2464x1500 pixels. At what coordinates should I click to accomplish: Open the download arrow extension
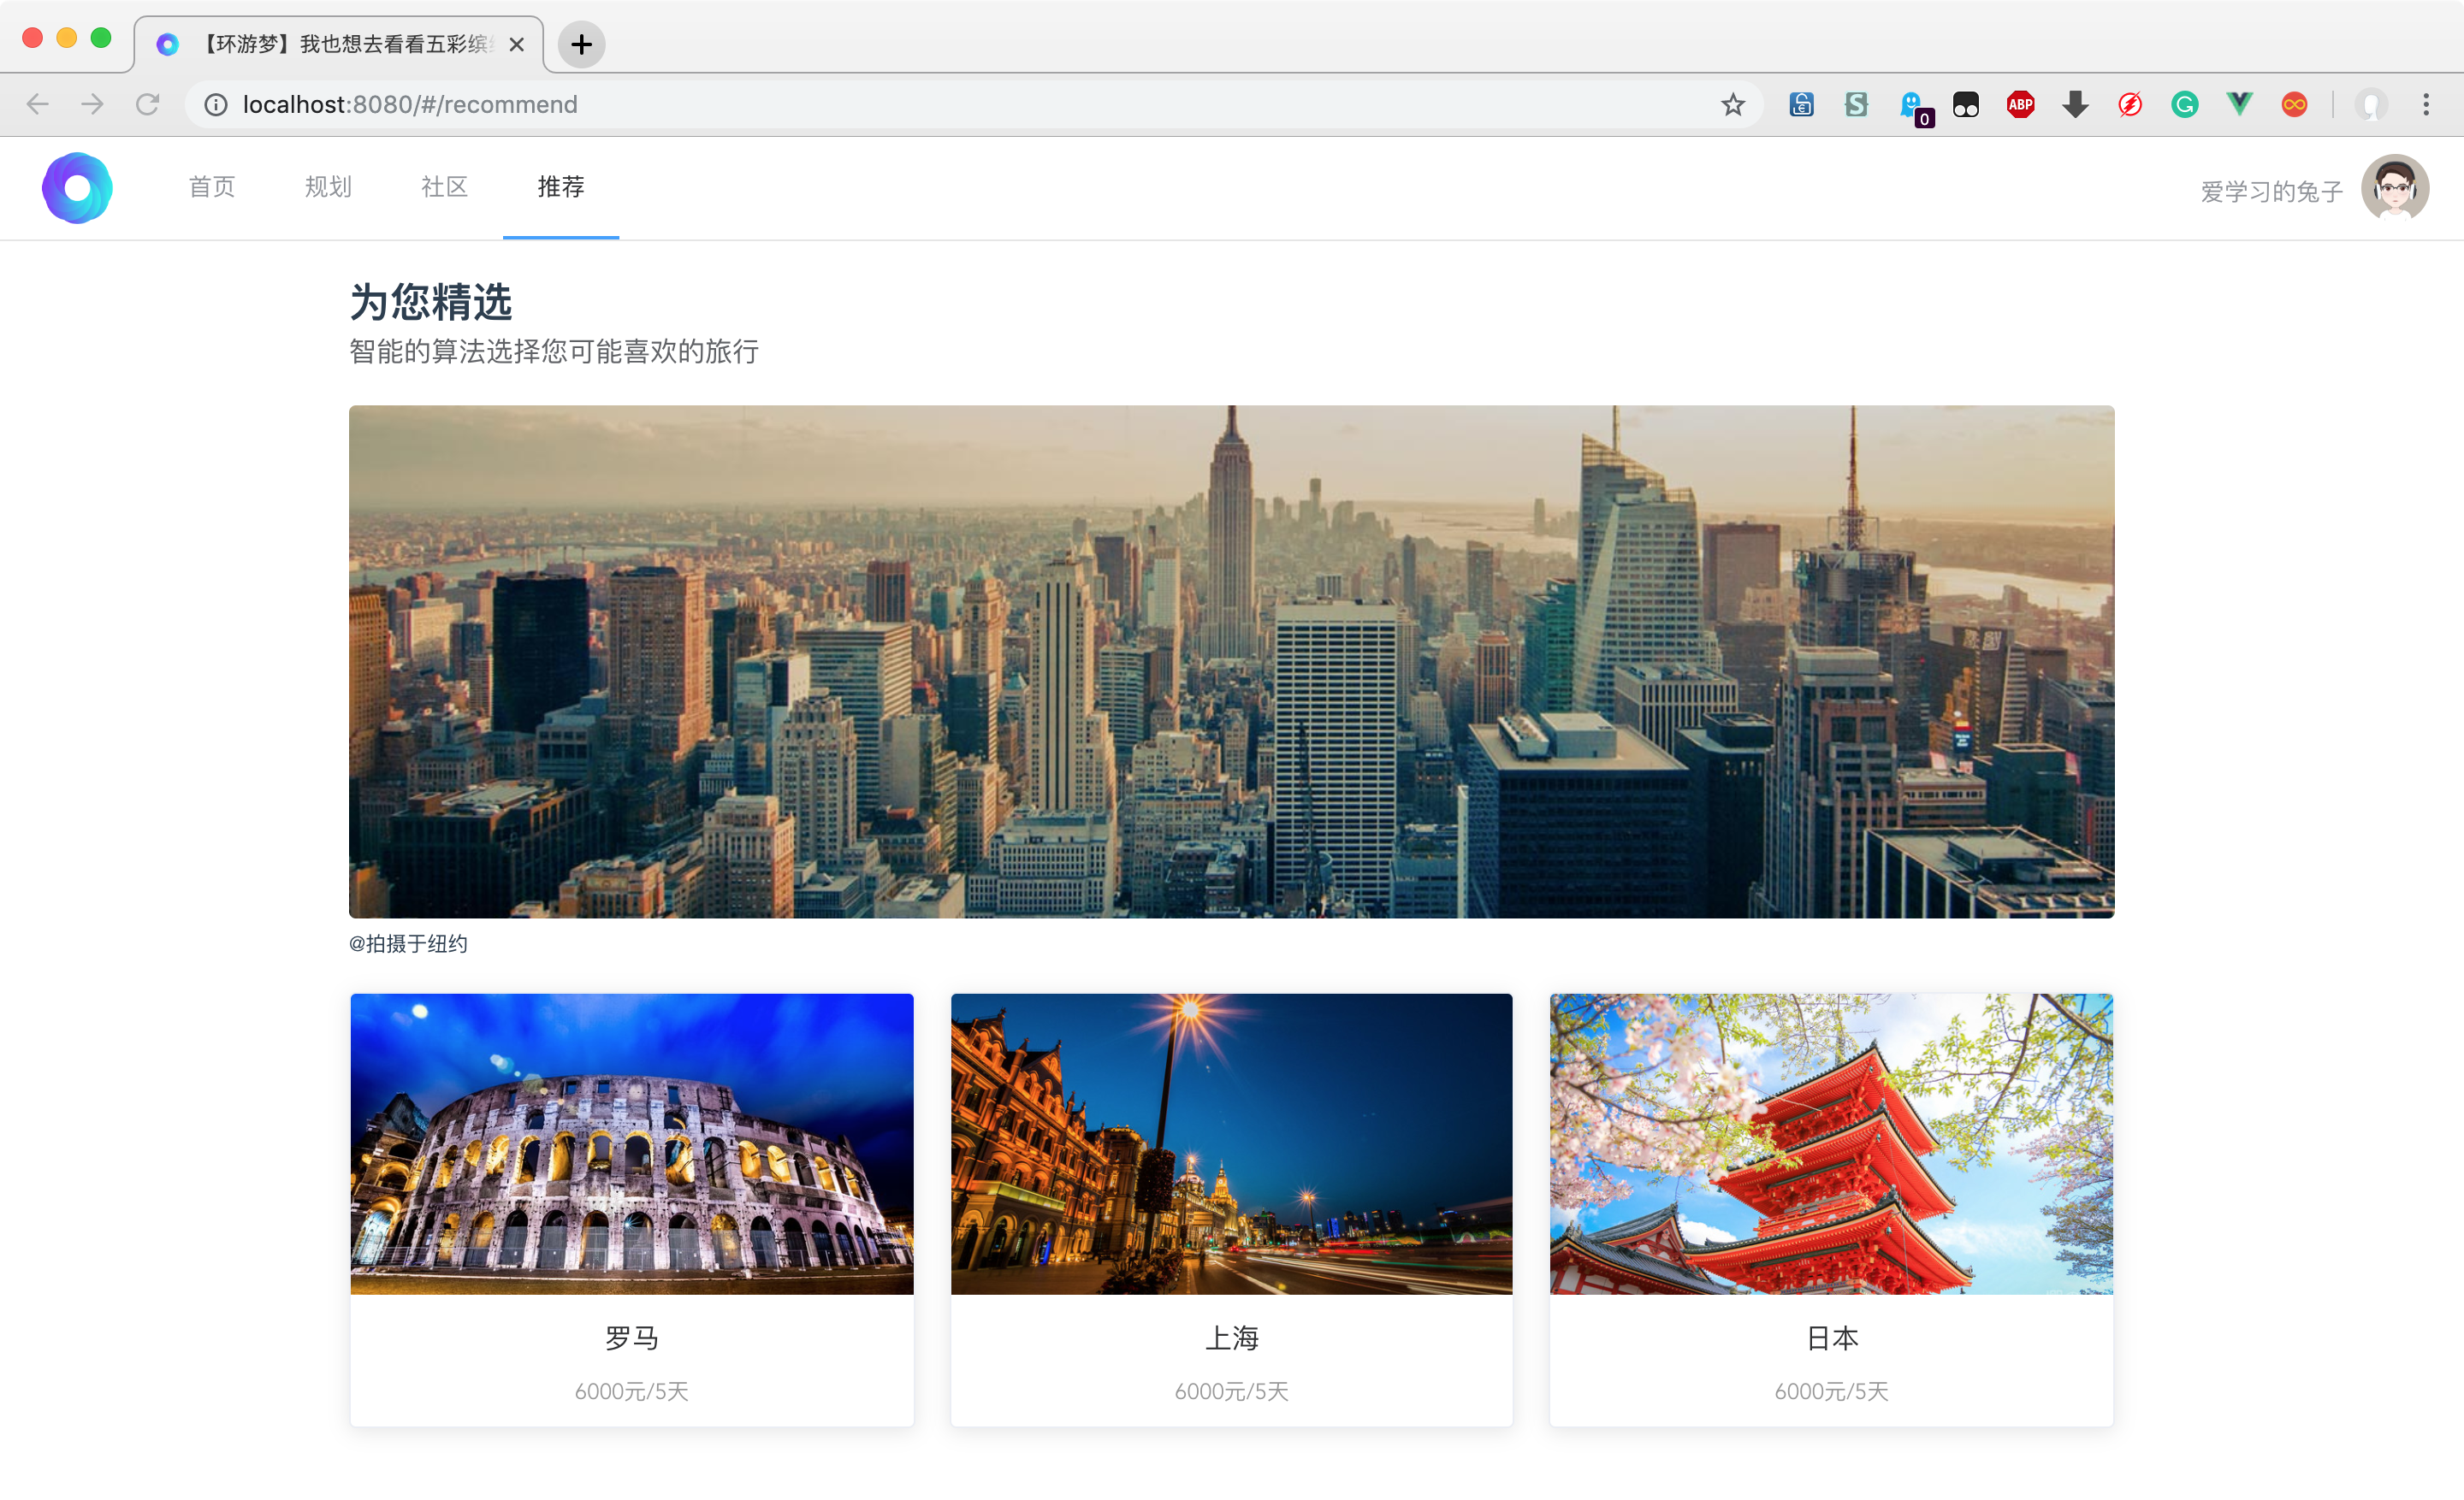(2075, 105)
